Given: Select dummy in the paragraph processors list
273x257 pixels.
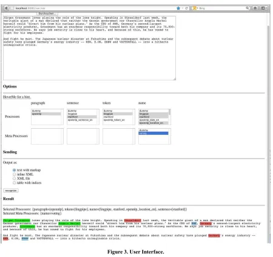Looking at the screenshot, I should click(x=46, y=111).
